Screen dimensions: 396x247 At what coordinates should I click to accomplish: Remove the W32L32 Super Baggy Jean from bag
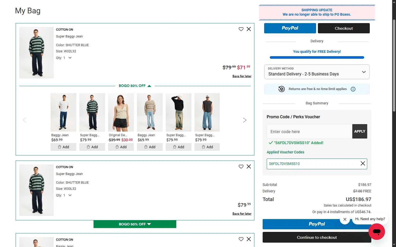pyautogui.click(x=249, y=29)
